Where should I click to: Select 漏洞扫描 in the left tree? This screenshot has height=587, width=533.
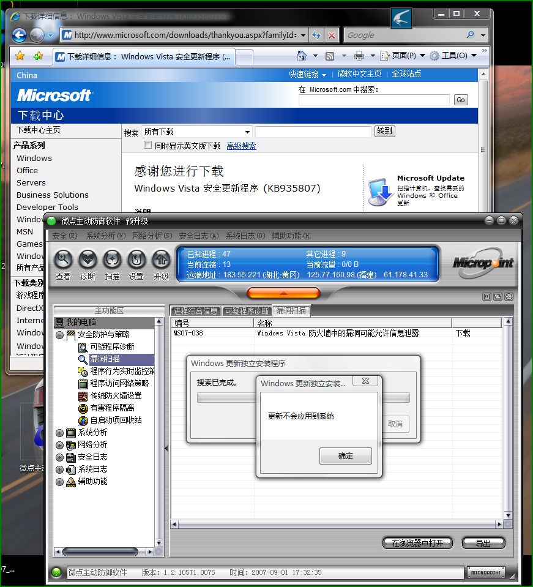[105, 359]
